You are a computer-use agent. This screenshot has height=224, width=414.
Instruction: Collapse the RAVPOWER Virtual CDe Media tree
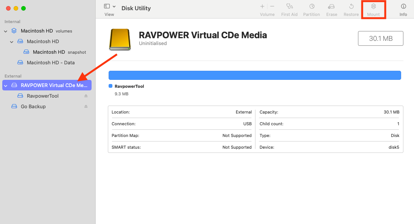point(6,86)
